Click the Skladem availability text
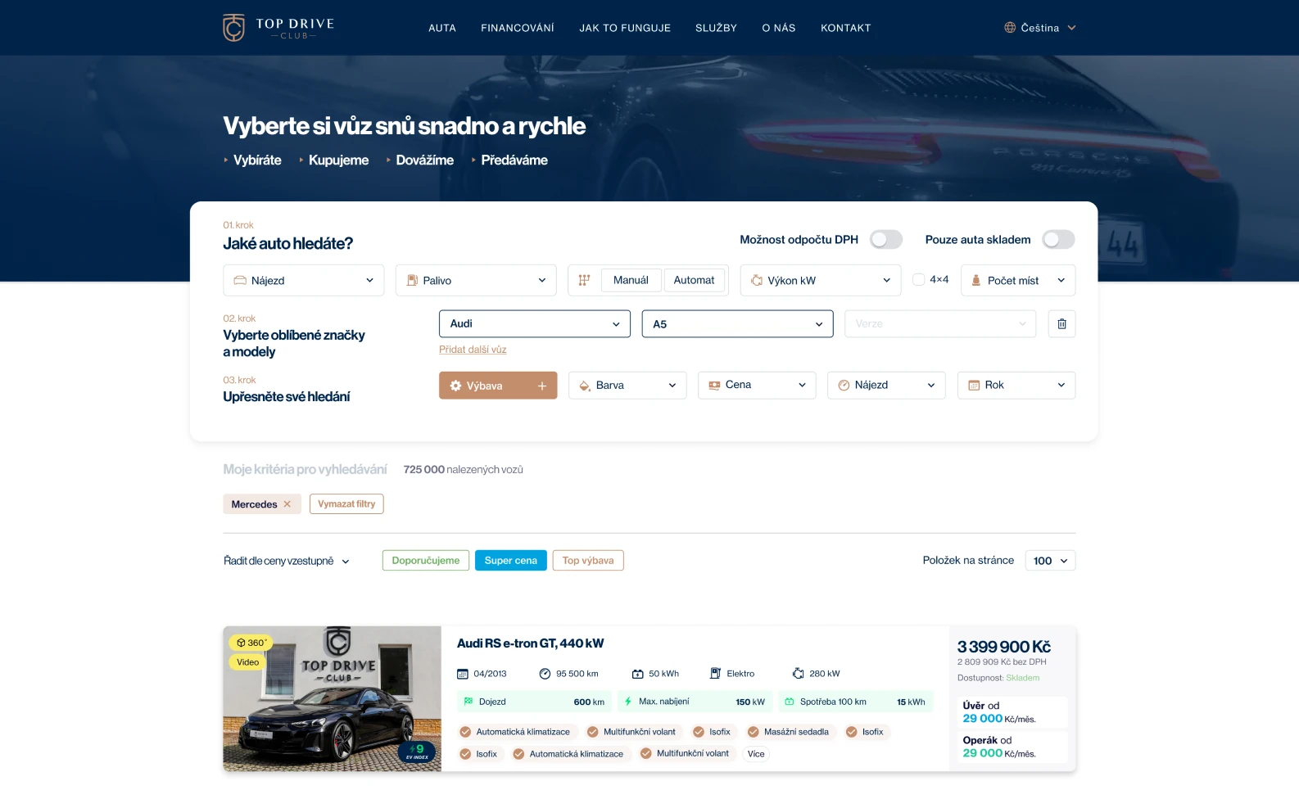This screenshot has width=1299, height=799. coord(1023,678)
